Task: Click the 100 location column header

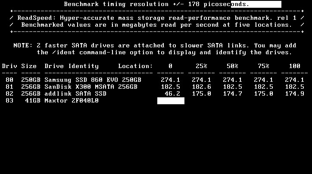Action: tap(294, 66)
